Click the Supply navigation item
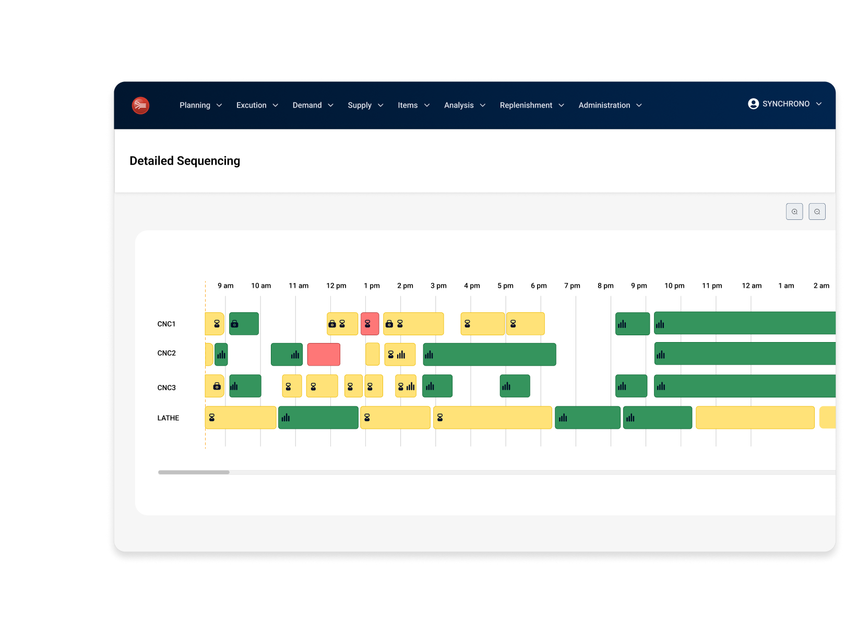 [x=365, y=105]
